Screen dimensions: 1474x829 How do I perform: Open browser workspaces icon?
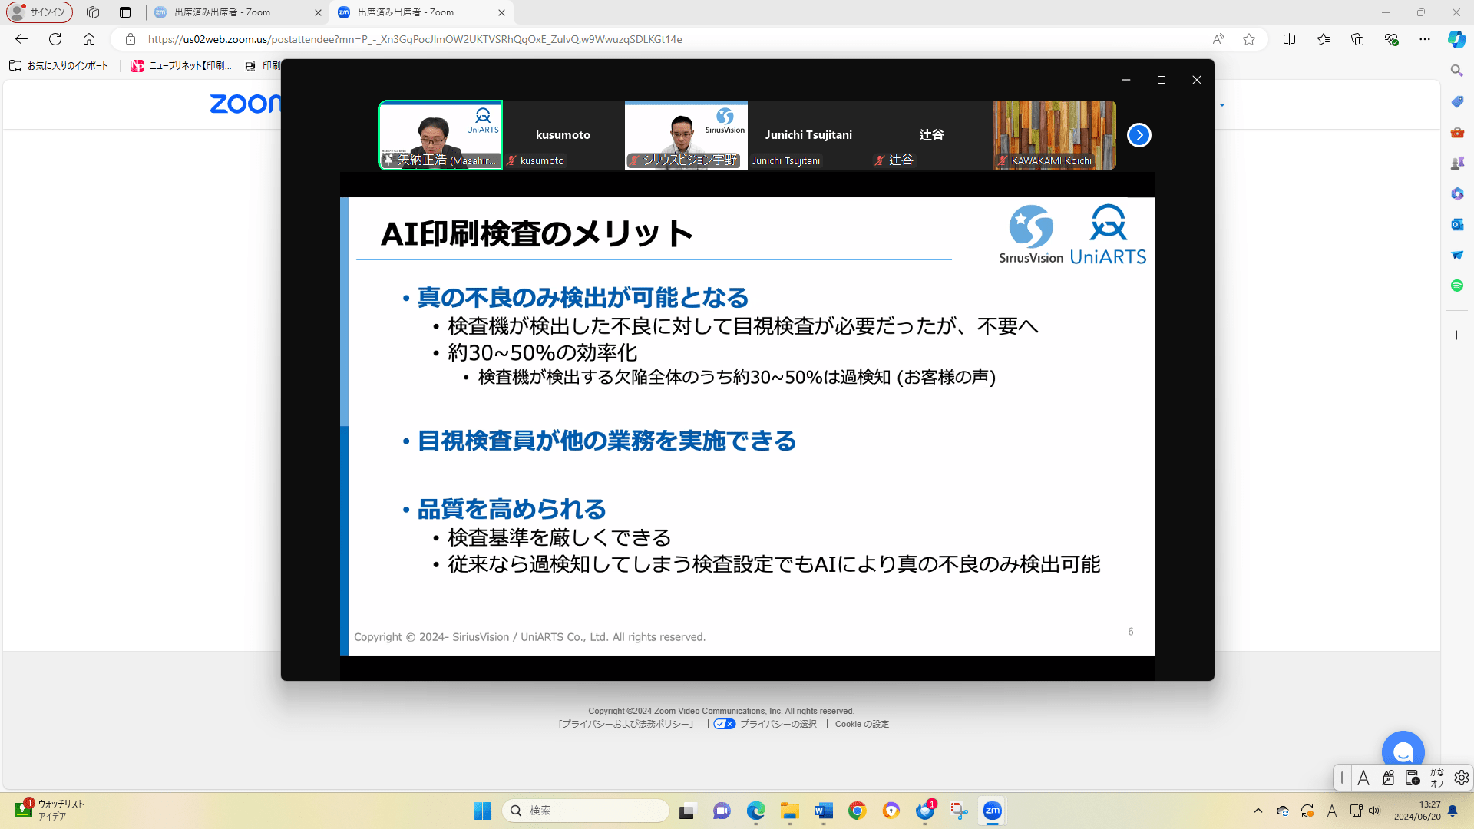pyautogui.click(x=93, y=12)
